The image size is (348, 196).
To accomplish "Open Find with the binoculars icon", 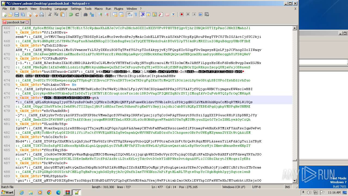I will coord(86,14).
